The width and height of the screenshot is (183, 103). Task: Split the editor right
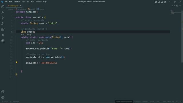click(x=177, y=6)
